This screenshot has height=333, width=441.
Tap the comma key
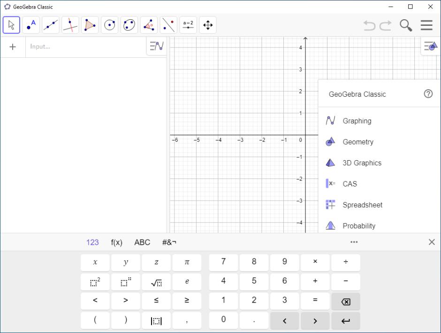187,320
